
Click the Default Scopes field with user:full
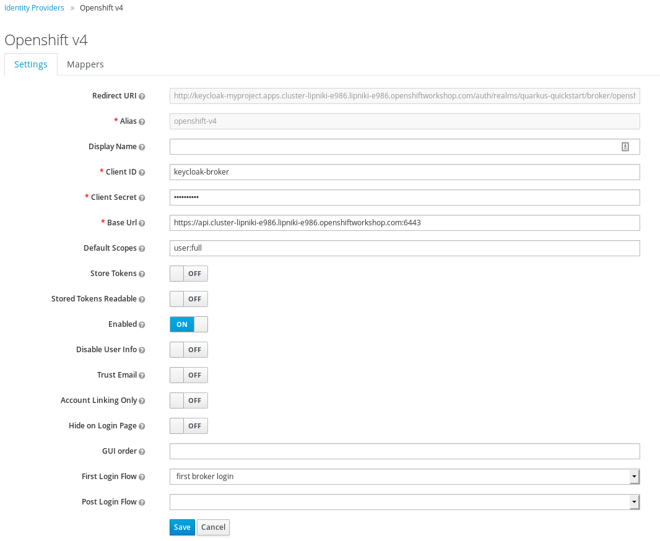click(404, 248)
